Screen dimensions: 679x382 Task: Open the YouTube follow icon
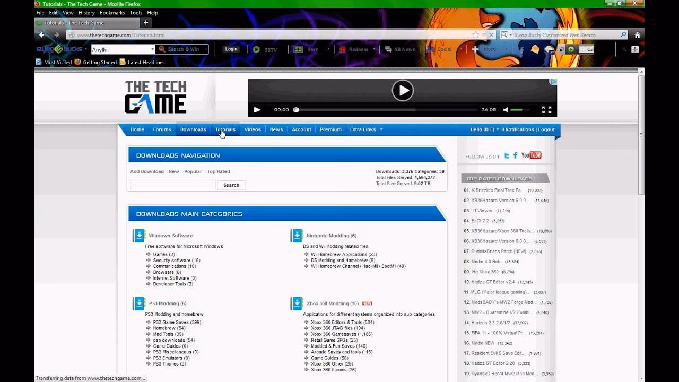[x=531, y=155]
